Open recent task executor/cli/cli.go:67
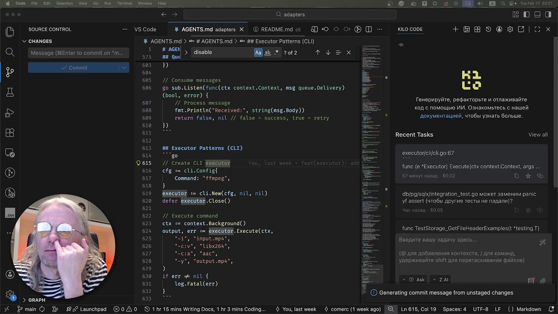 point(471,164)
